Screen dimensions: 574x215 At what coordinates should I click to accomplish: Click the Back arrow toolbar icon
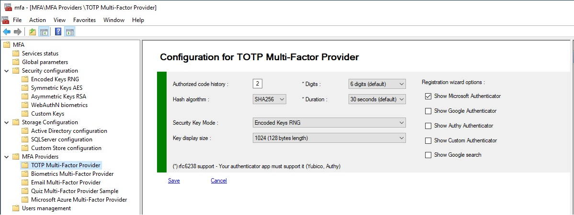point(7,32)
